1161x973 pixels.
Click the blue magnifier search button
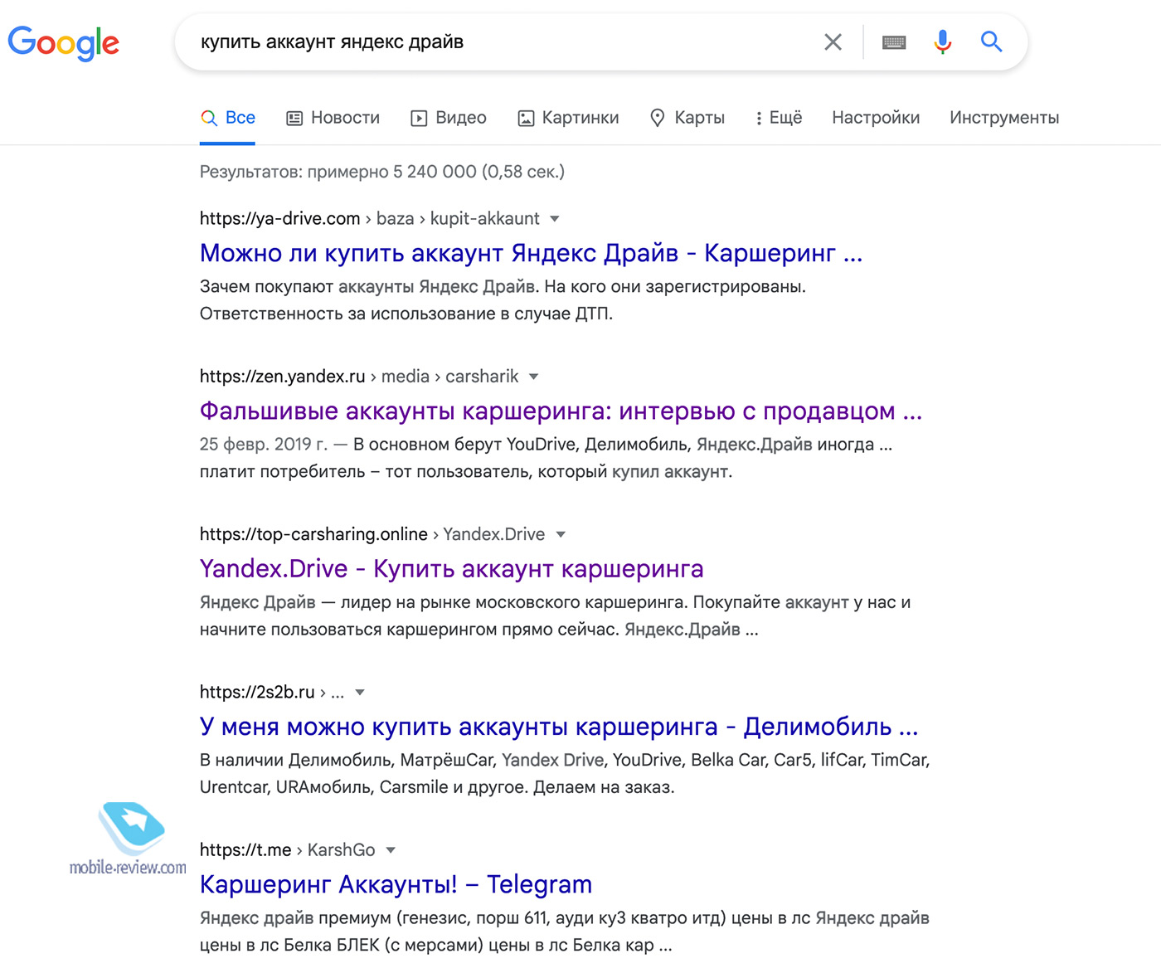pos(991,41)
